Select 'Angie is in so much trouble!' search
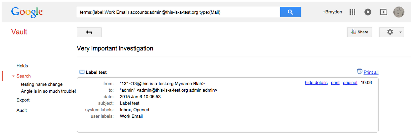 (48, 91)
